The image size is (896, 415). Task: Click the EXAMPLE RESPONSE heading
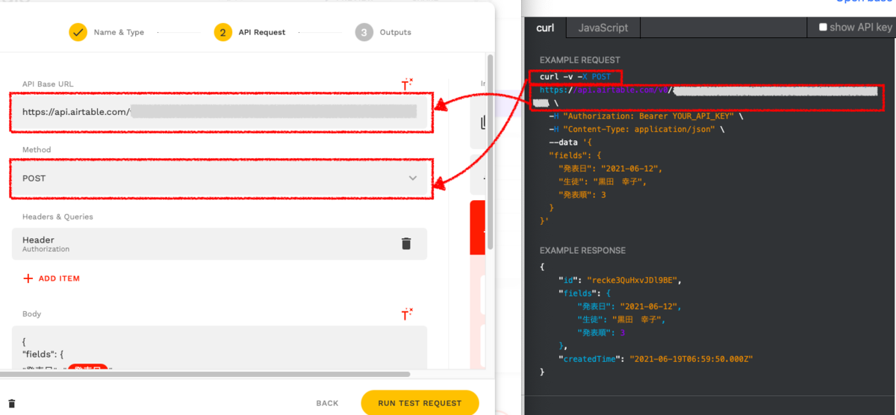582,250
